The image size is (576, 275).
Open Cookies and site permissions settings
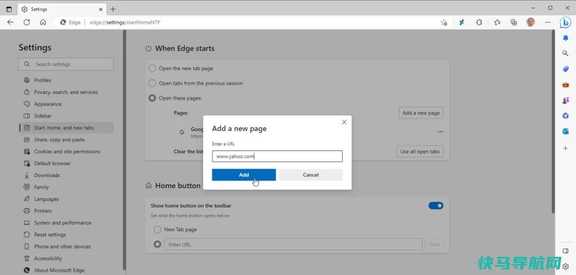point(66,151)
